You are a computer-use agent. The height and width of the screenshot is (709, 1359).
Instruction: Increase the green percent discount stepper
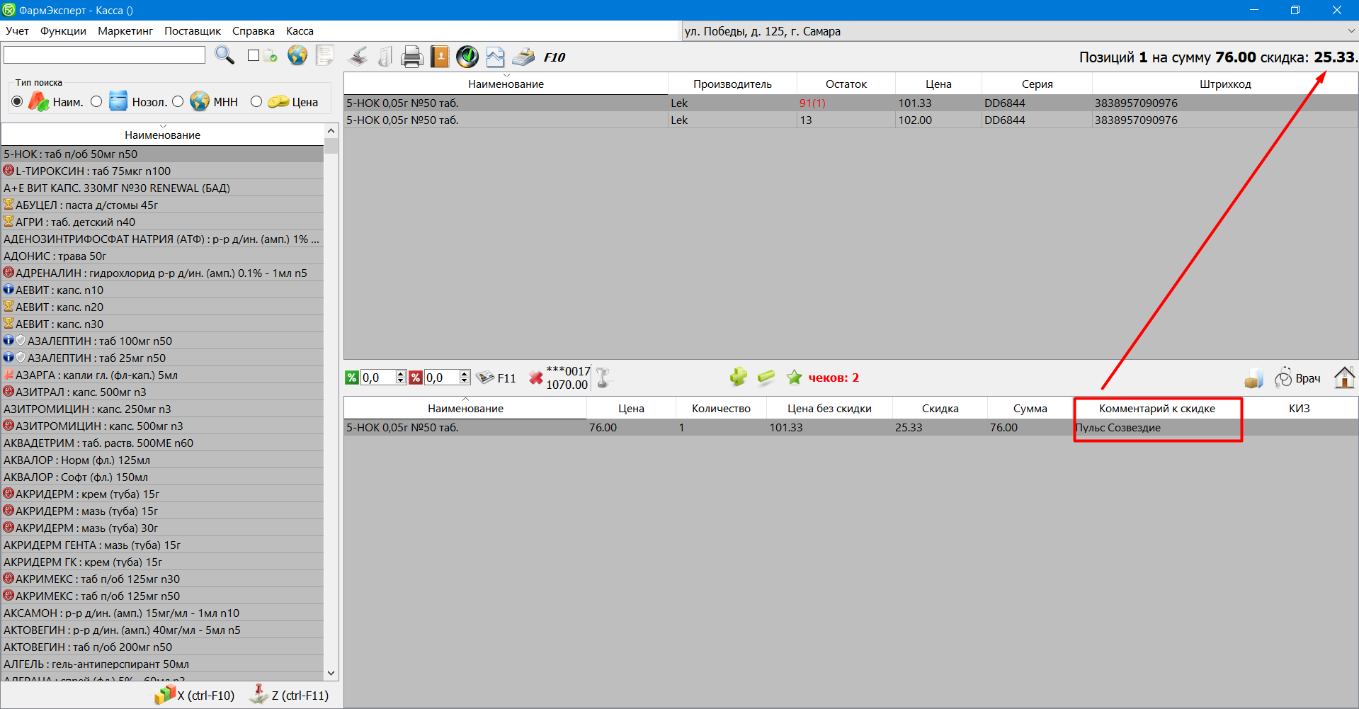(x=401, y=374)
